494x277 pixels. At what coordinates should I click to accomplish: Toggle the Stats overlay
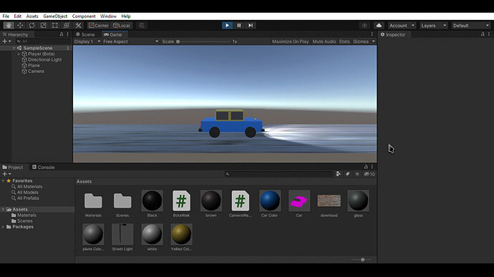click(344, 42)
